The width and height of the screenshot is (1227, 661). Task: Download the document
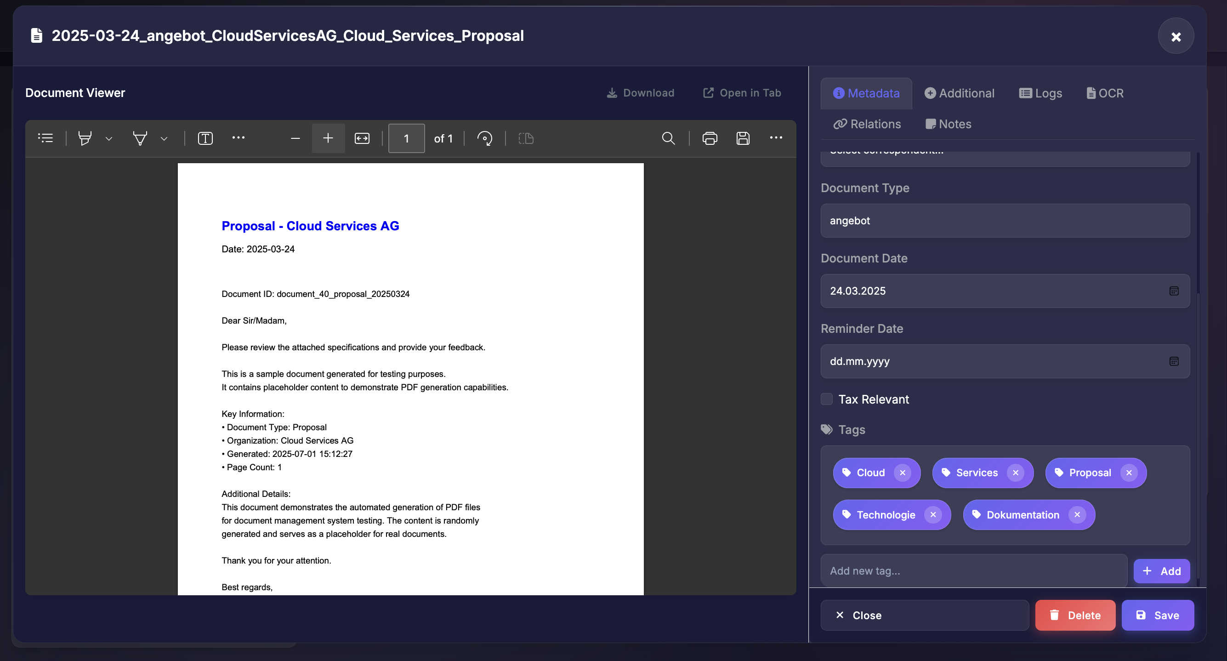[640, 93]
